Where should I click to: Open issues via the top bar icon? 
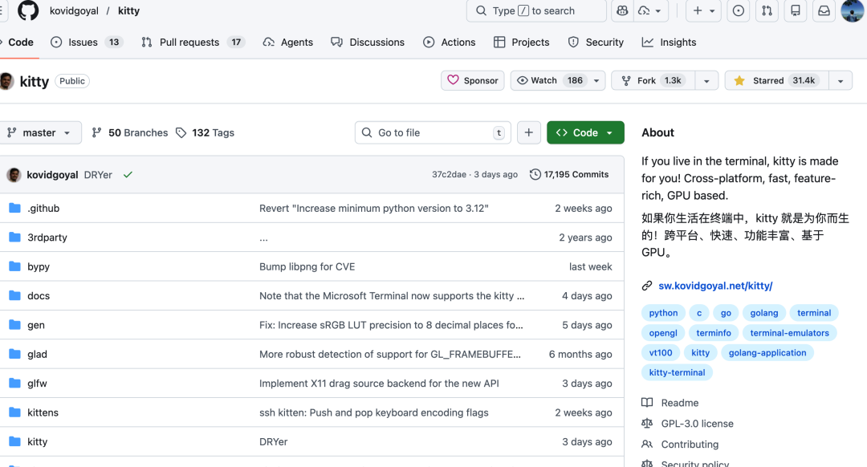(x=738, y=11)
